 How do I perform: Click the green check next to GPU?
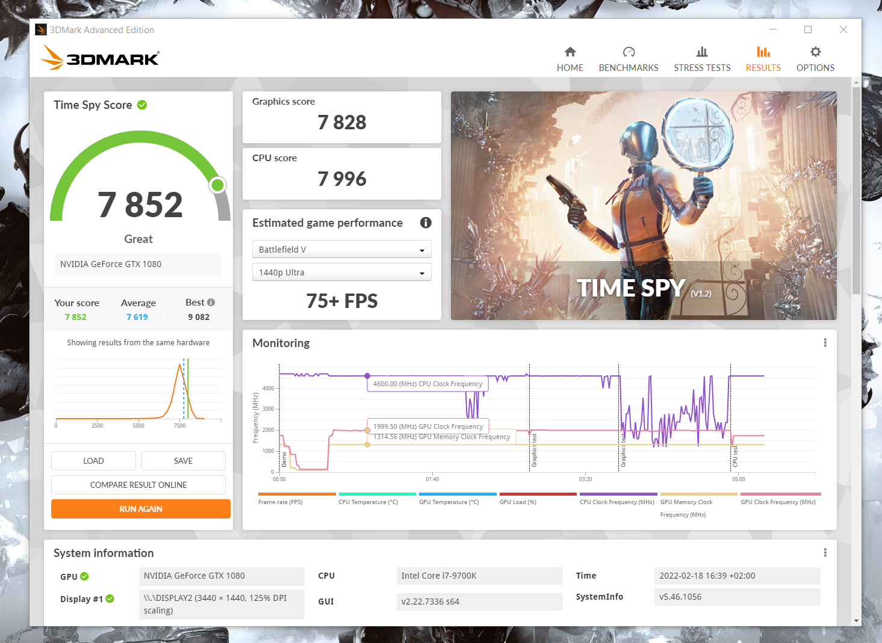(x=84, y=576)
